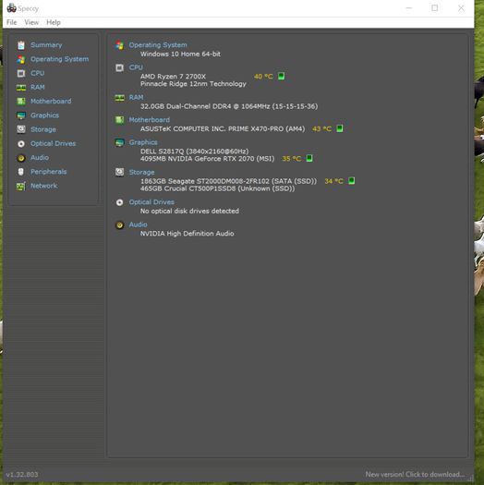This screenshot has width=484, height=485.
Task: Click the Optical Drives disc icon in sidebar
Action: pyautogui.click(x=21, y=143)
